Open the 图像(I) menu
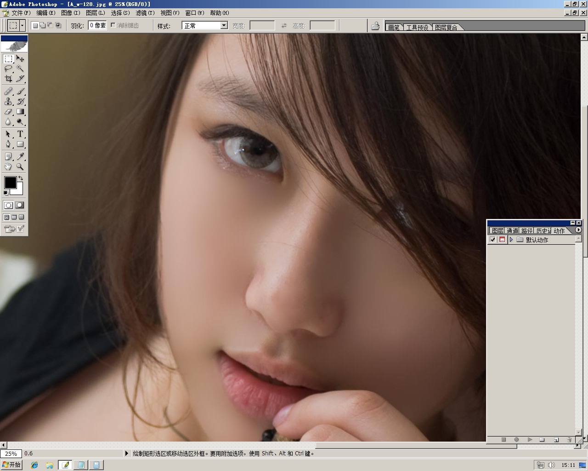The image size is (588, 471). (x=71, y=13)
